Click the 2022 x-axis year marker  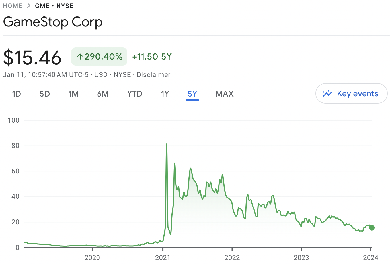[232, 258]
